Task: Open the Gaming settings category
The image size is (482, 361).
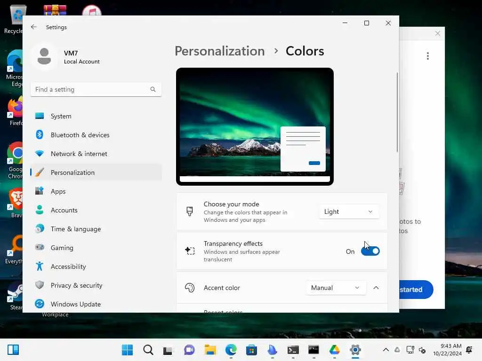Action: (96, 248)
